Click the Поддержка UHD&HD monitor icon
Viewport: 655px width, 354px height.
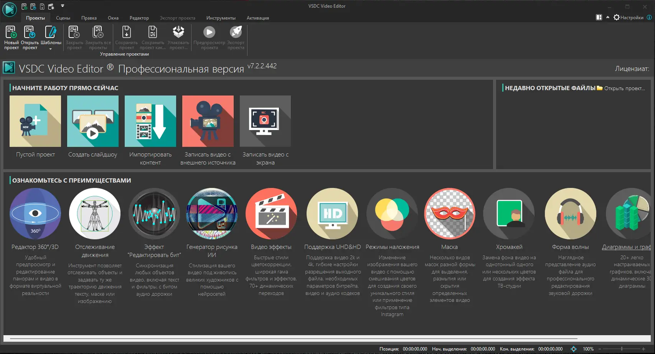point(332,214)
